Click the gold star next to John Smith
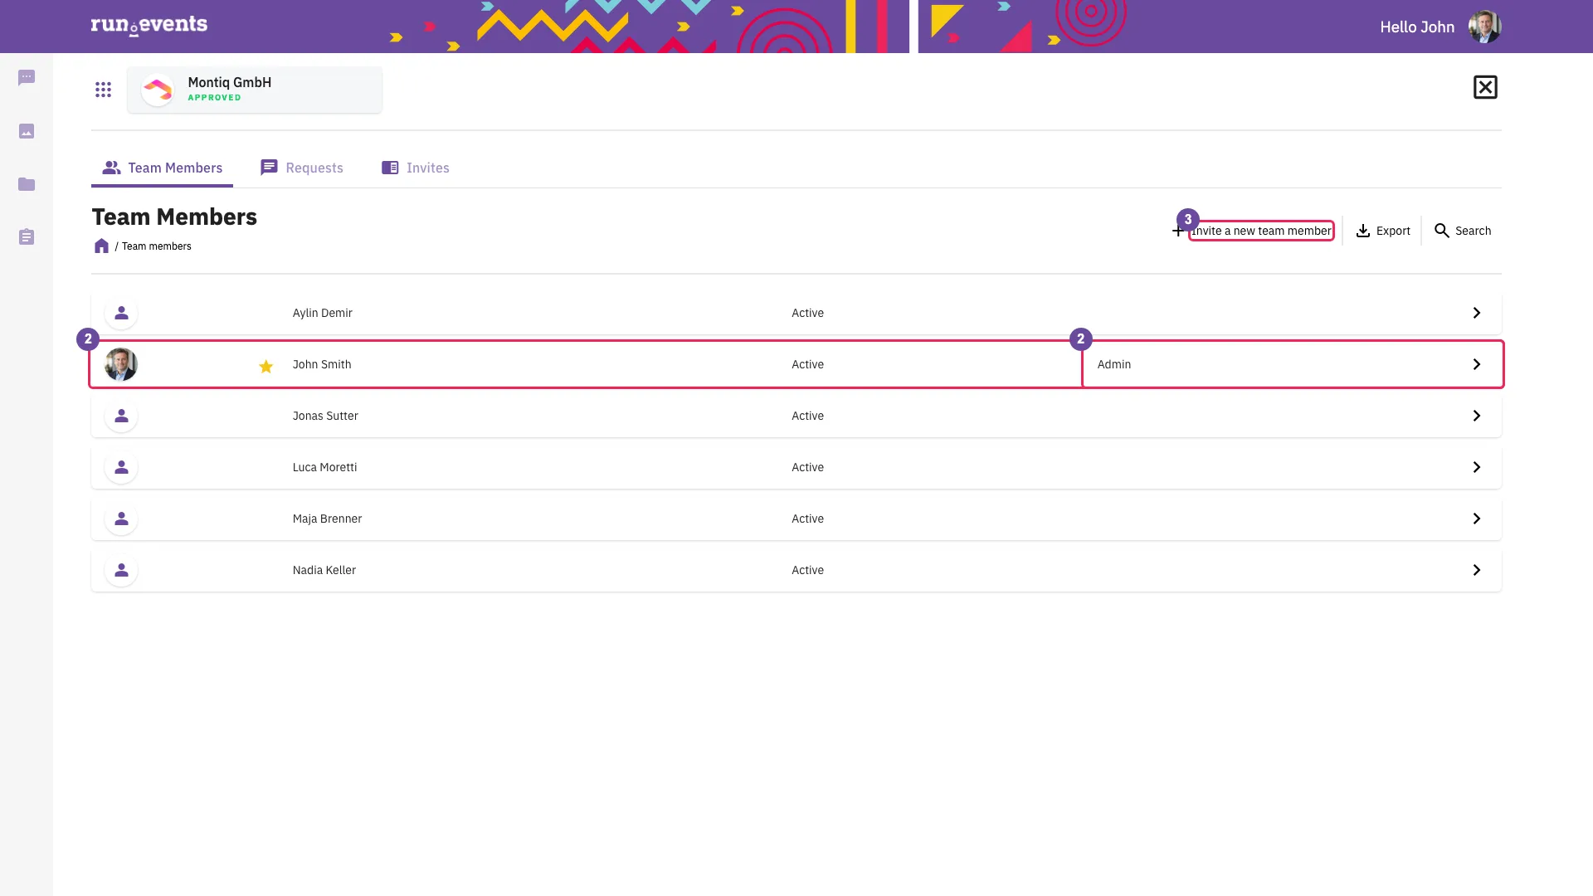 tap(265, 366)
